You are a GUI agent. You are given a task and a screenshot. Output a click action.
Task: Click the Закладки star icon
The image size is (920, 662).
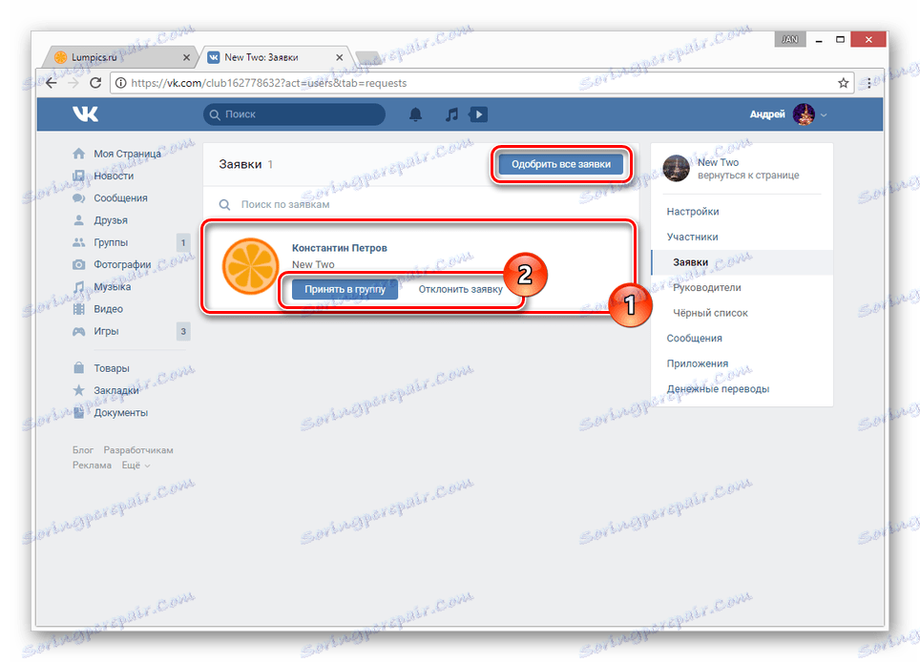click(x=78, y=390)
